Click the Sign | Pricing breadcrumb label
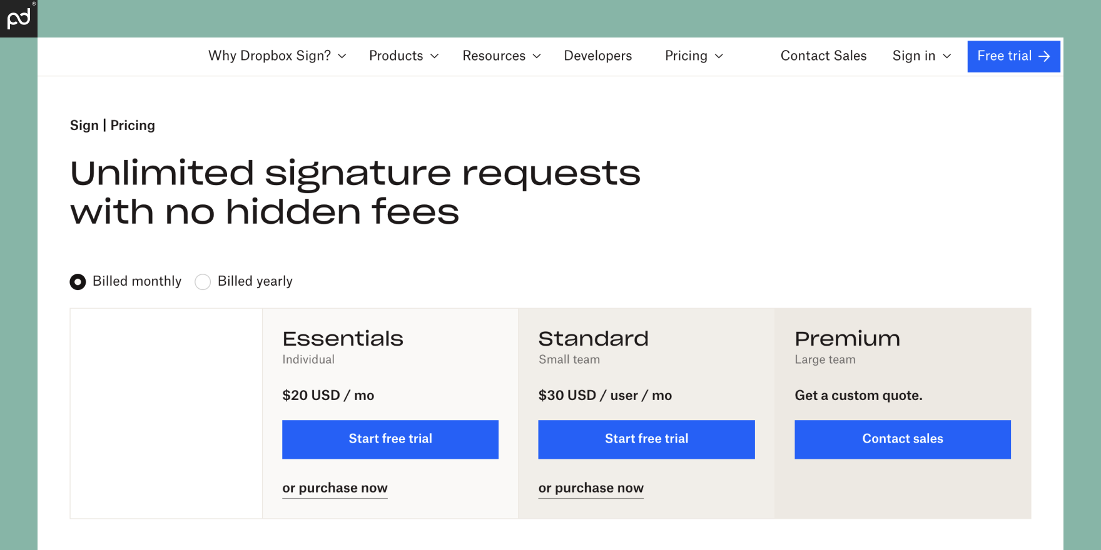The height and width of the screenshot is (550, 1101). 112,125
